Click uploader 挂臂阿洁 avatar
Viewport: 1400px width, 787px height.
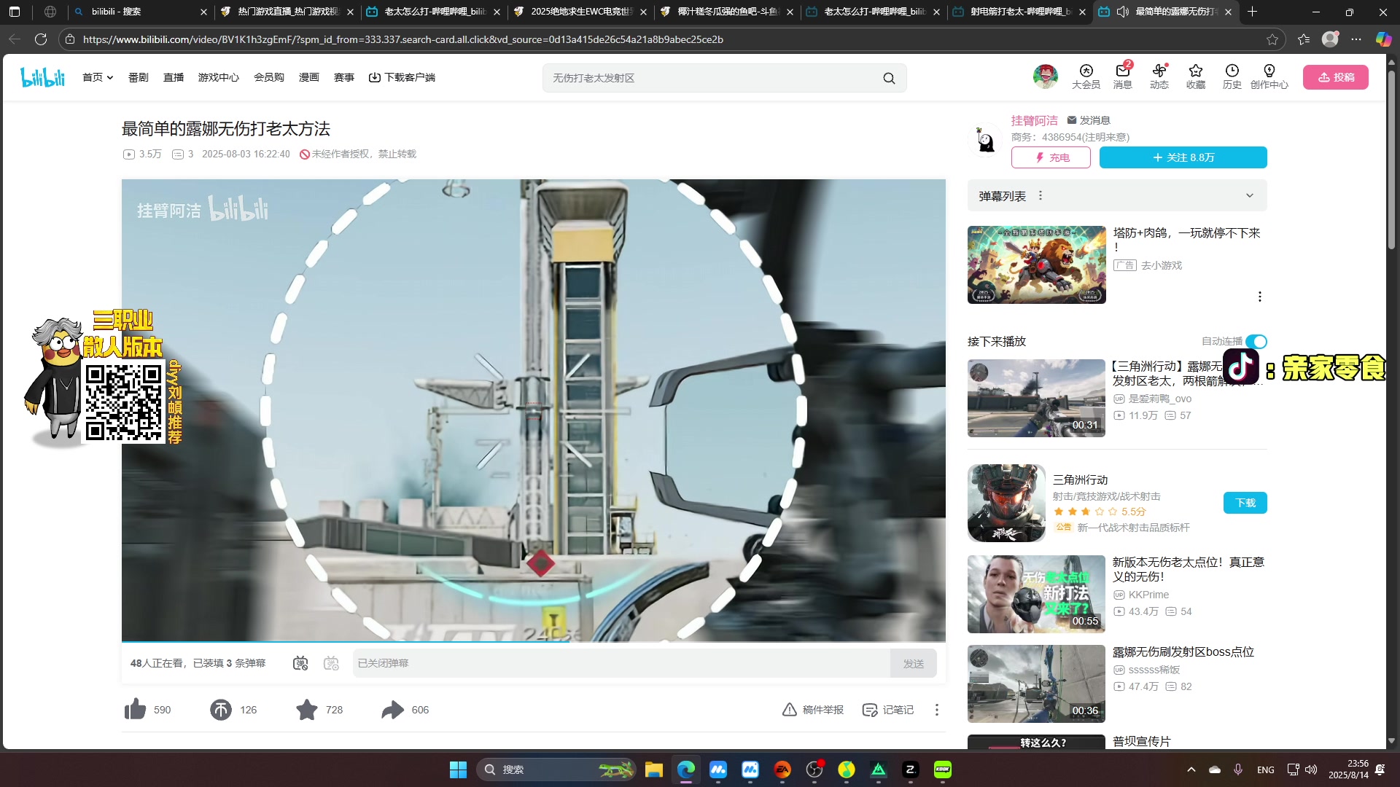pyautogui.click(x=985, y=139)
